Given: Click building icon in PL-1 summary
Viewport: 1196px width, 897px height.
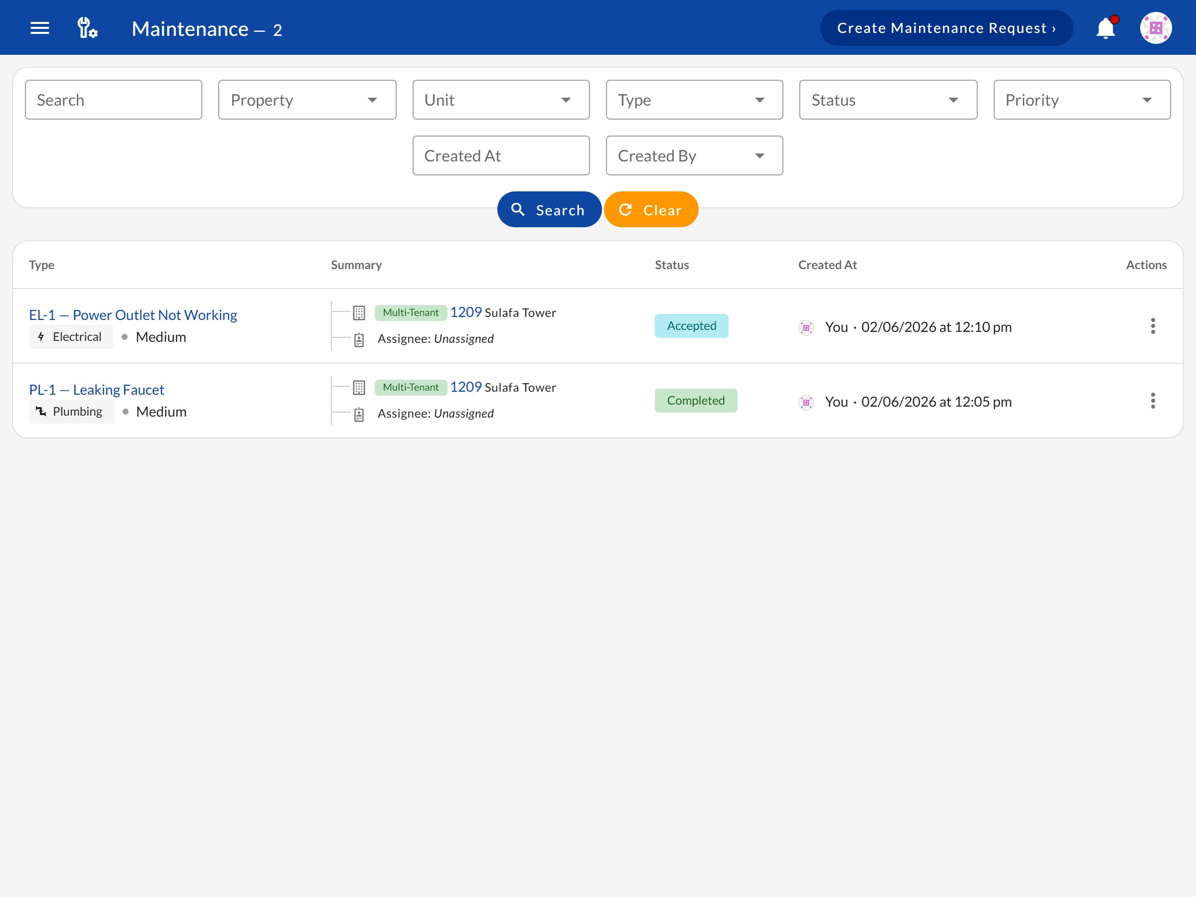Looking at the screenshot, I should coord(359,387).
